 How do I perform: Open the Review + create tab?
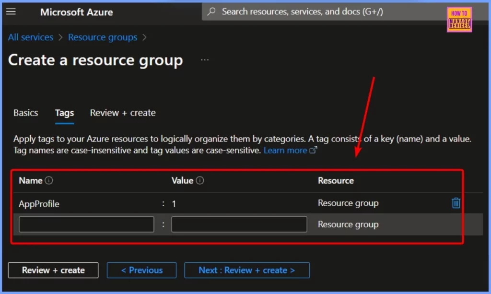coord(123,113)
